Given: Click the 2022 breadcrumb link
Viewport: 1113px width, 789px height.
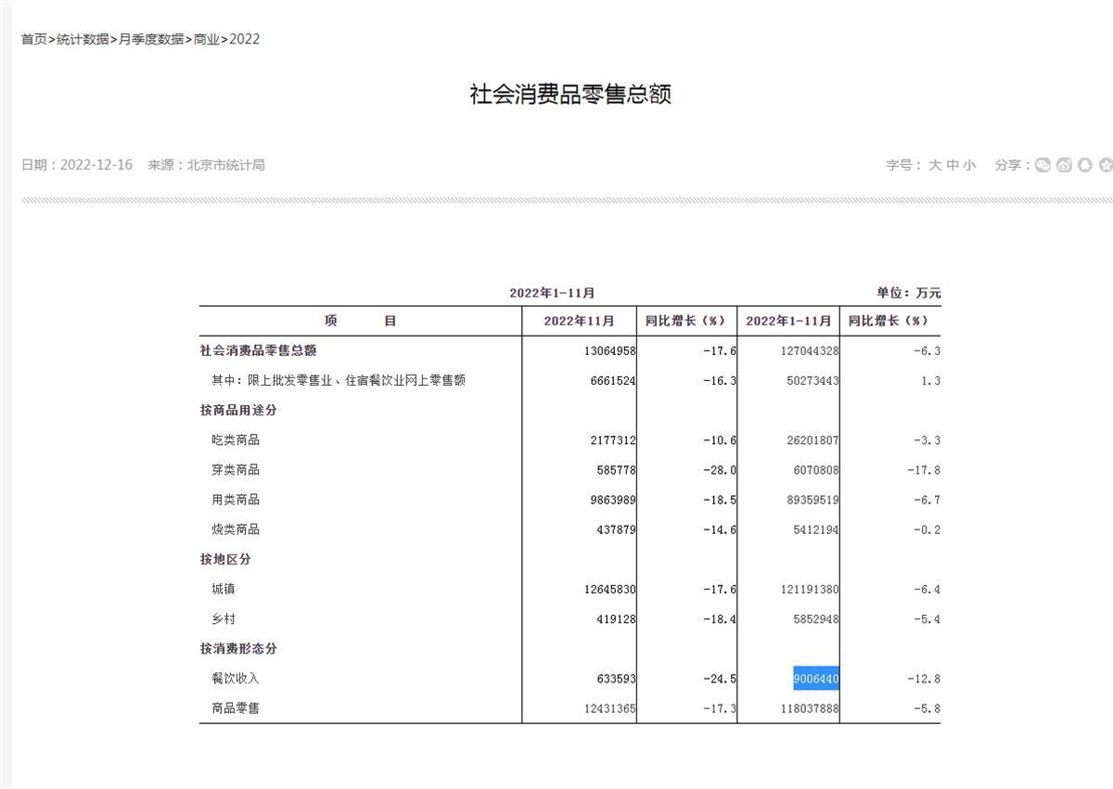Looking at the screenshot, I should [x=245, y=39].
